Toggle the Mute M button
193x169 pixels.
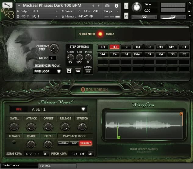126,16
